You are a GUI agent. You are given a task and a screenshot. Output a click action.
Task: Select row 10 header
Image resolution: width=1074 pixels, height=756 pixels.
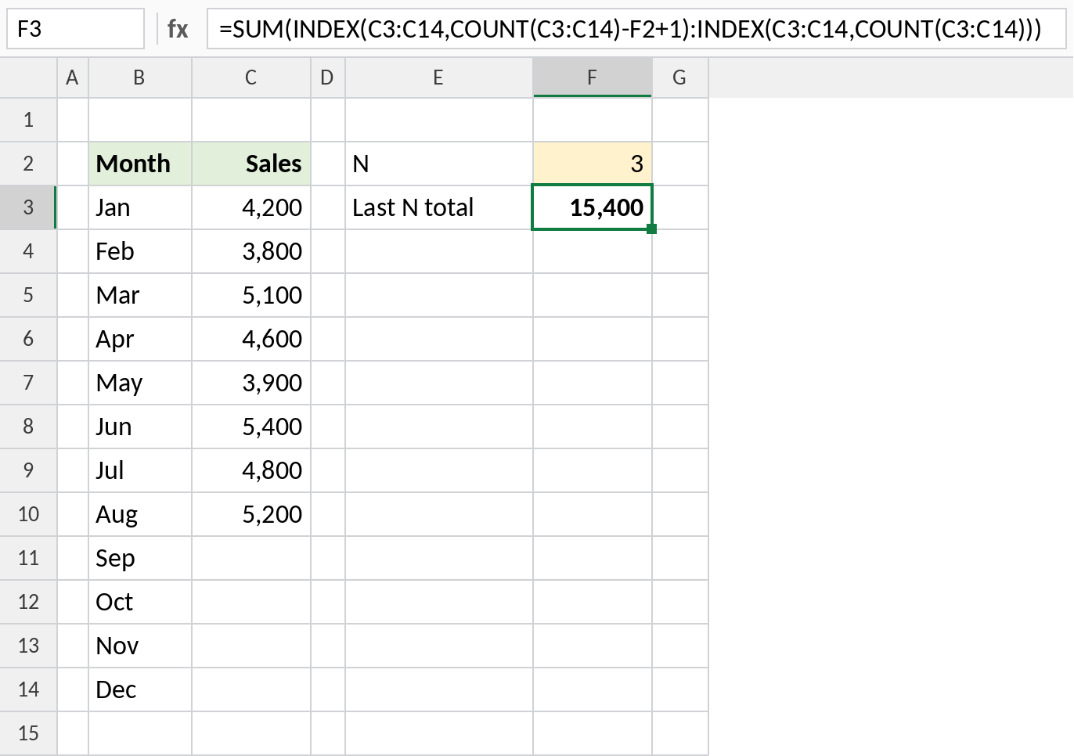tap(29, 514)
